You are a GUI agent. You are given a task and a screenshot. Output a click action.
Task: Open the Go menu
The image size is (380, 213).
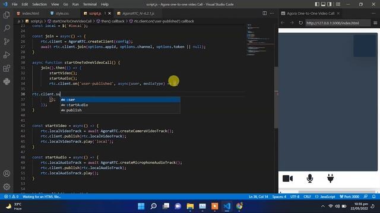pyautogui.click(x=65, y=4)
